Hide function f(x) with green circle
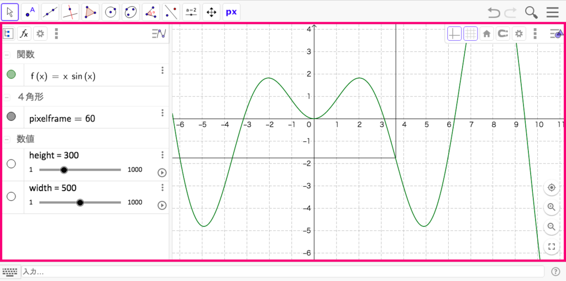This screenshot has width=566, height=281. coord(12,75)
